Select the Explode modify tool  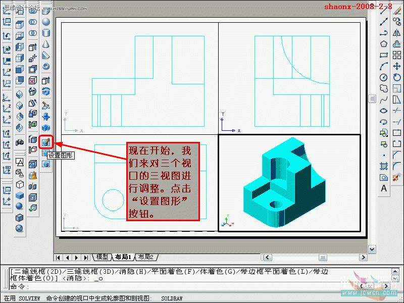tap(397, 177)
